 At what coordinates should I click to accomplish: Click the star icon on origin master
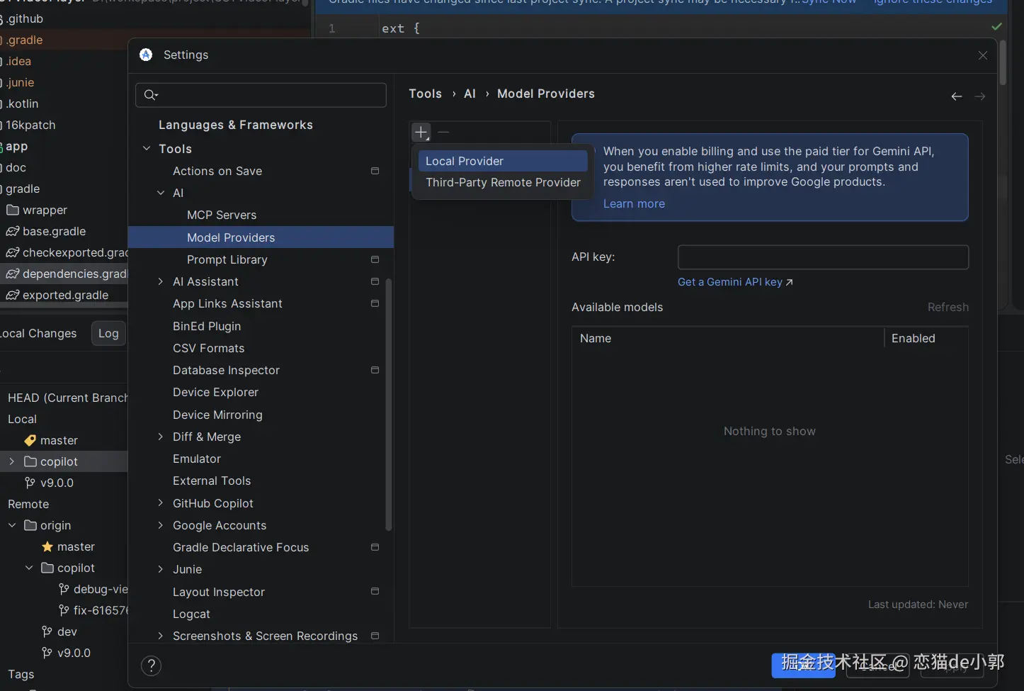point(47,546)
